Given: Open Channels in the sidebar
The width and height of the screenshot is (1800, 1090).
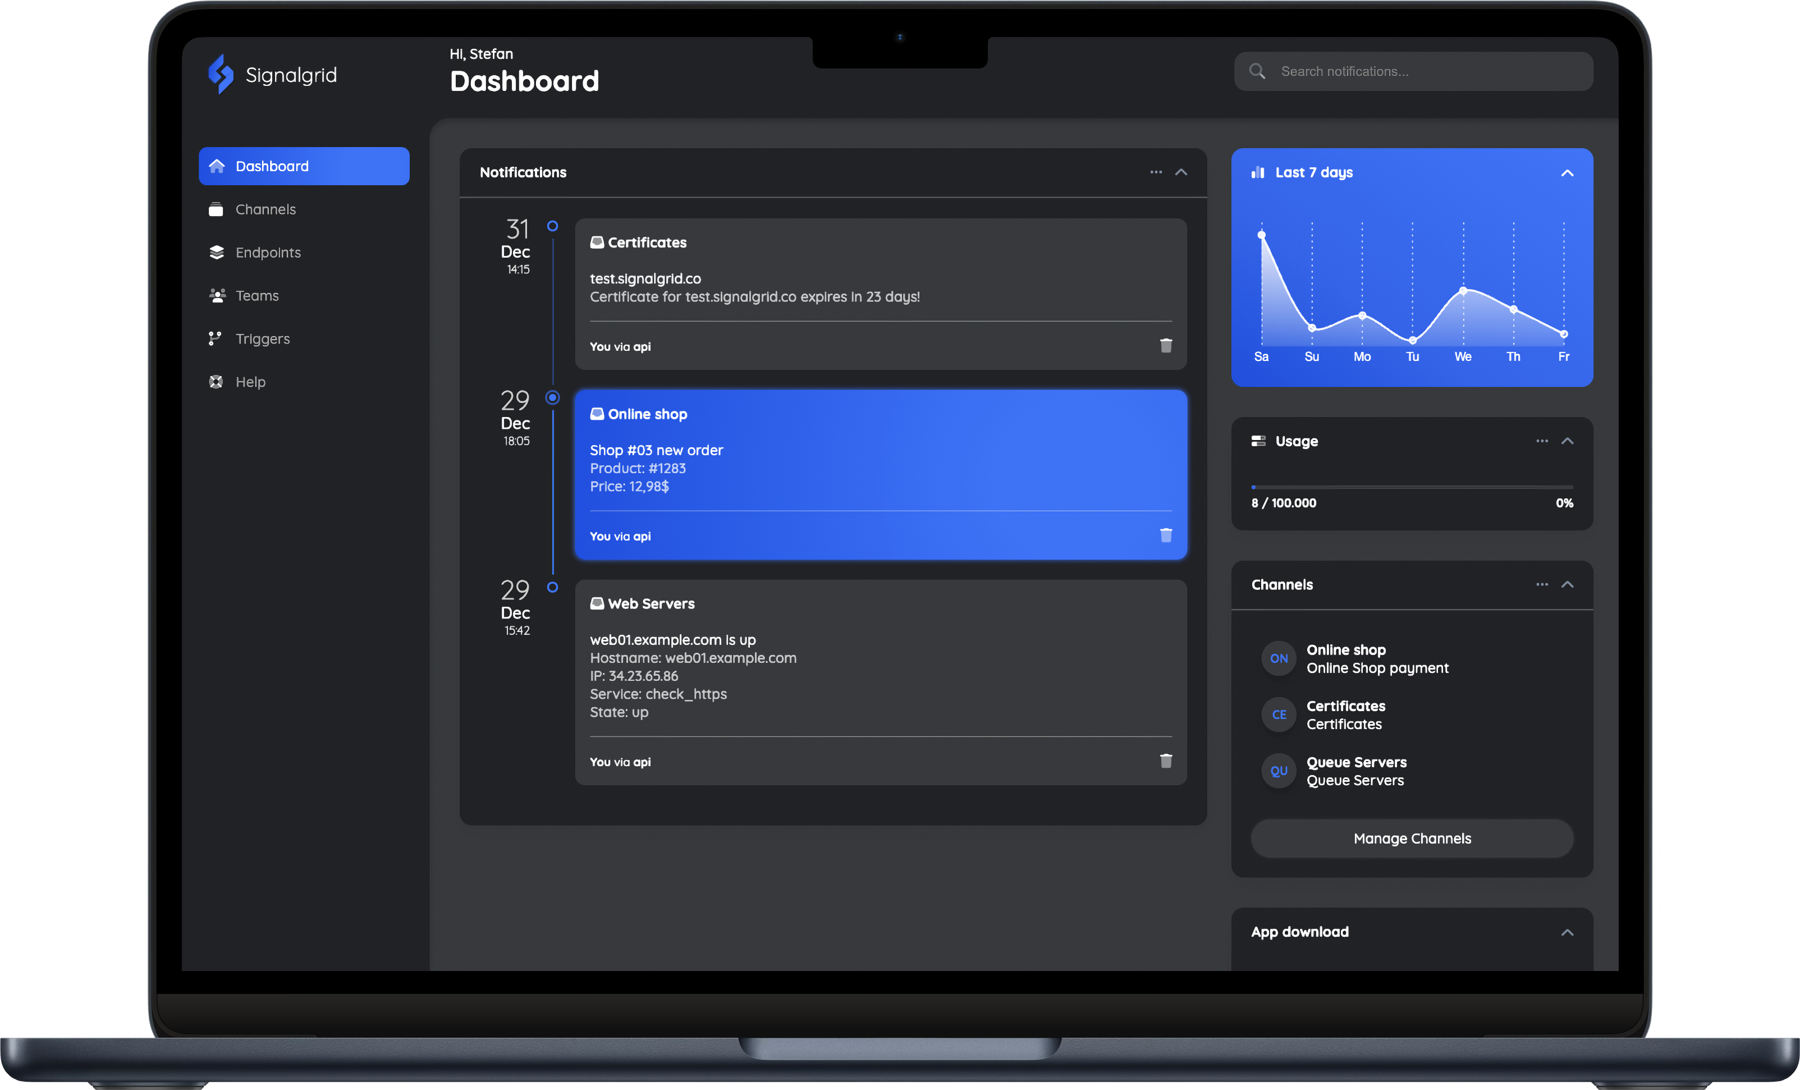Looking at the screenshot, I should tap(265, 210).
